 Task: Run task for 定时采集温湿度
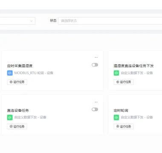[x=17, y=82]
